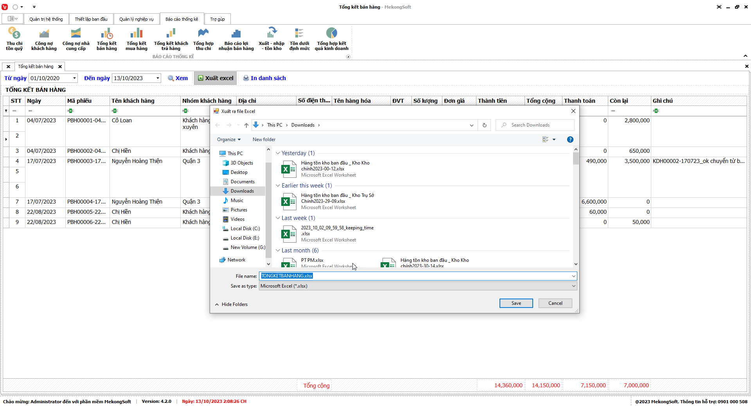Image resolution: width=751 pixels, height=406 pixels.
Task: Open Báo cáo lợi nhuận bán hàng
Action: click(236, 39)
